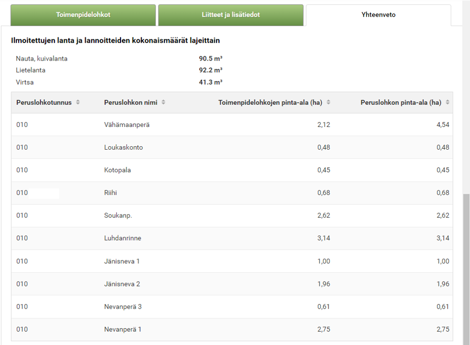The height and width of the screenshot is (345, 470).
Task: Click sort arrows beside Peruslohkon pinta-ala (ha)
Action: (447, 102)
